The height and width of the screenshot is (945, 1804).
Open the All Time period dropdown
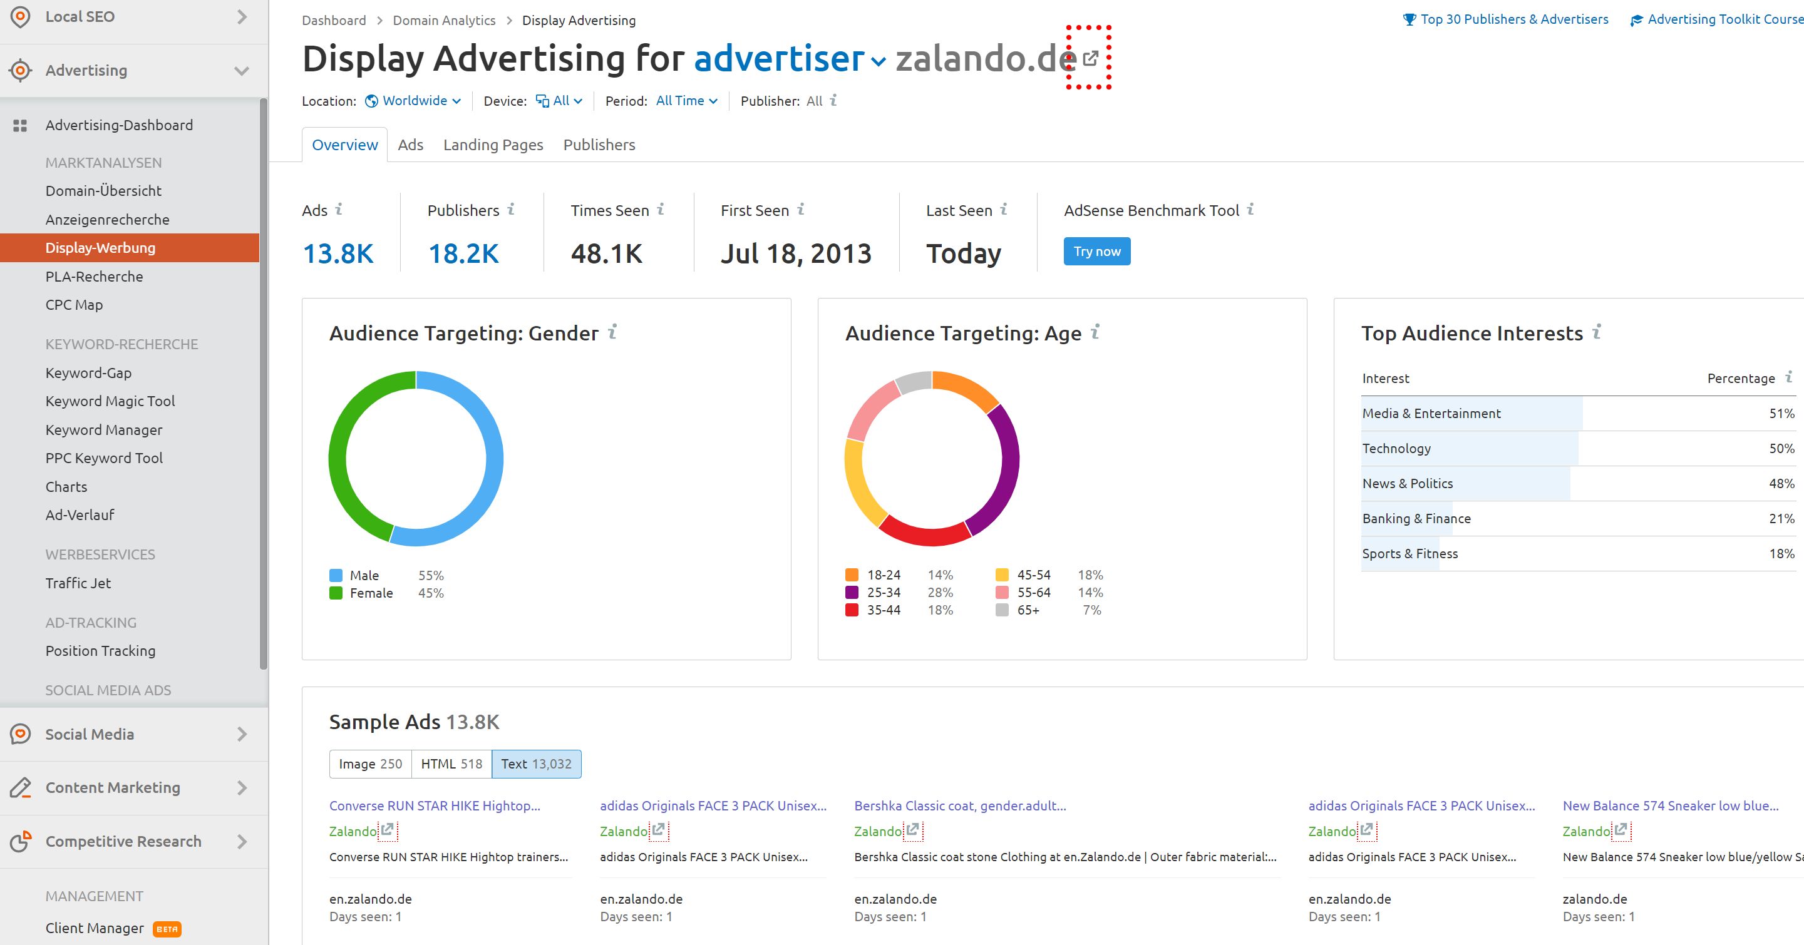686,101
